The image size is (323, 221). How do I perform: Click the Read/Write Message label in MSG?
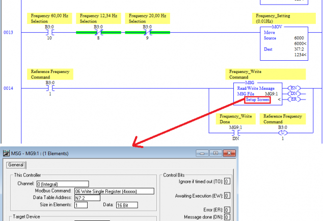tap(256, 88)
